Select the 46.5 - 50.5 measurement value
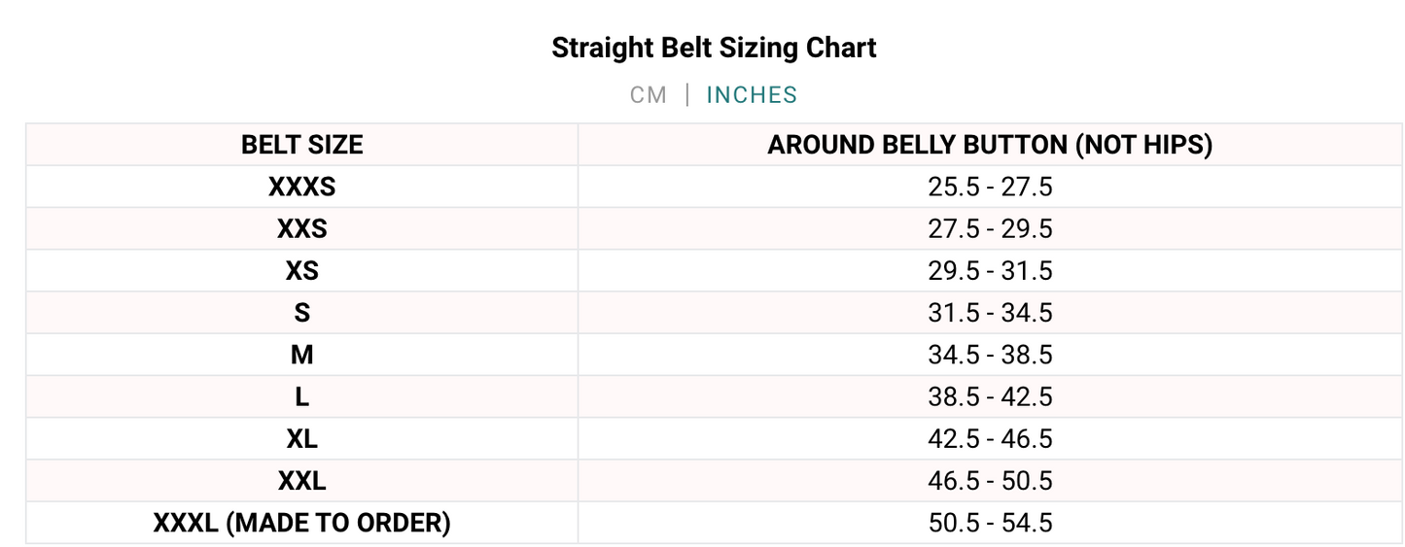The width and height of the screenshot is (1405, 547). 990,481
